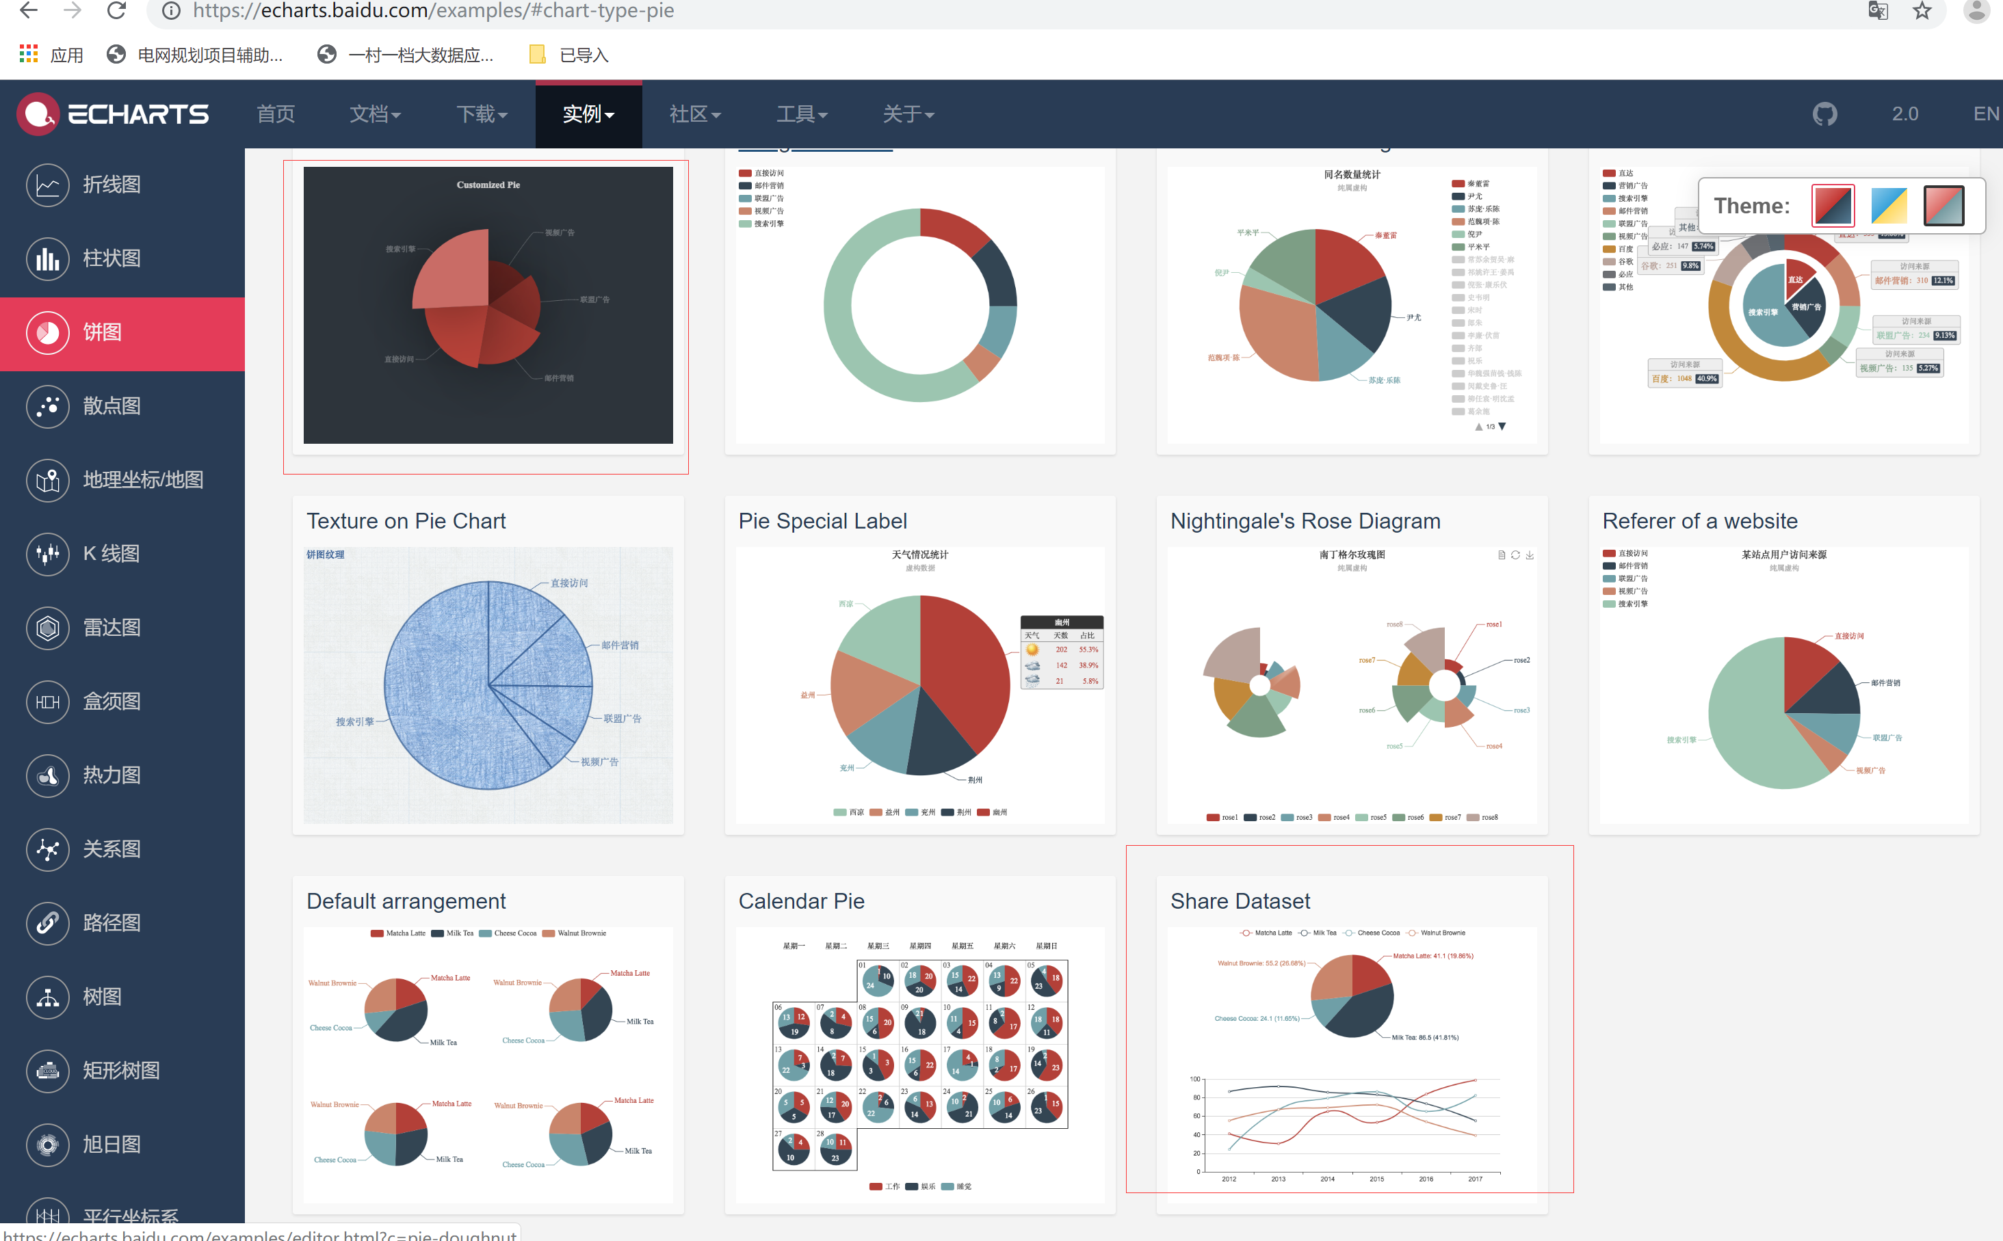2003x1241 pixels.
Task: Click restore icon in Nightingale's Rose chart
Action: [x=1515, y=556]
